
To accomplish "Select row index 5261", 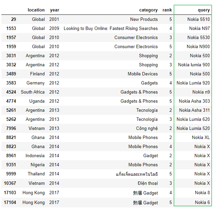I will (x=11, y=110).
